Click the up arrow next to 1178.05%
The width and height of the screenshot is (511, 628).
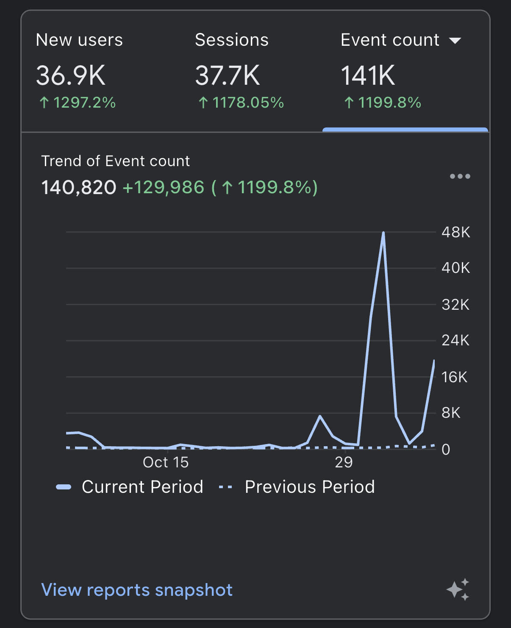204,103
